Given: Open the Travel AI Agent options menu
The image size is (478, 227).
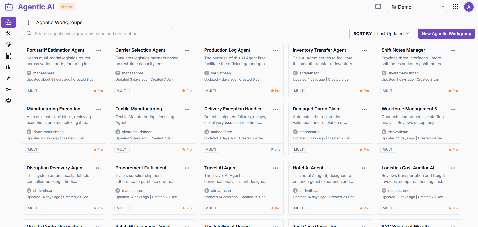Looking at the screenshot, I should pos(275,168).
